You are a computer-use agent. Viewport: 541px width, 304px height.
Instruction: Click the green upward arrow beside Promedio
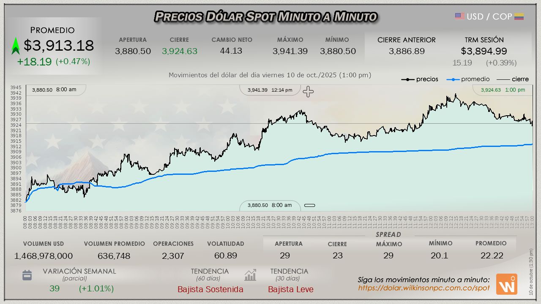16,46
